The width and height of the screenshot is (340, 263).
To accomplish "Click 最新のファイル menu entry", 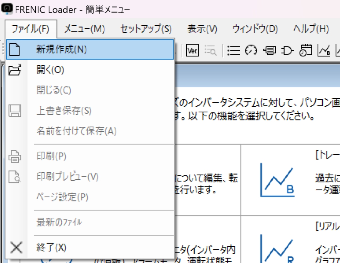I will (x=90, y=222).
